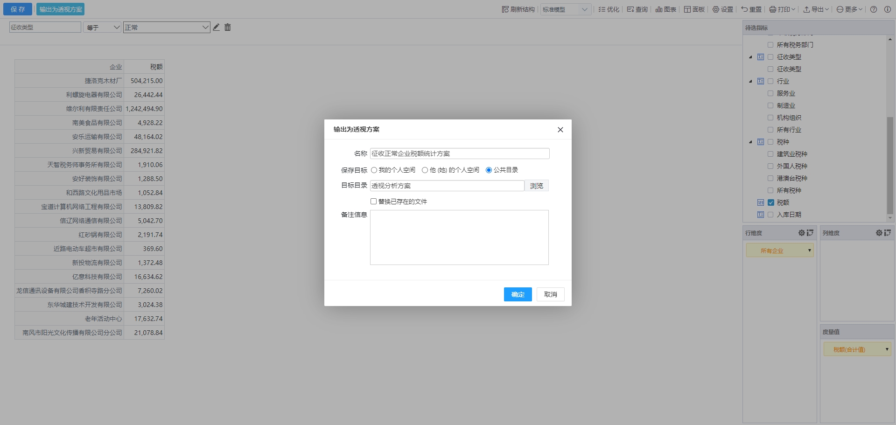This screenshot has height=425, width=896.
Task: Click the help question mark icon
Action: tap(874, 9)
